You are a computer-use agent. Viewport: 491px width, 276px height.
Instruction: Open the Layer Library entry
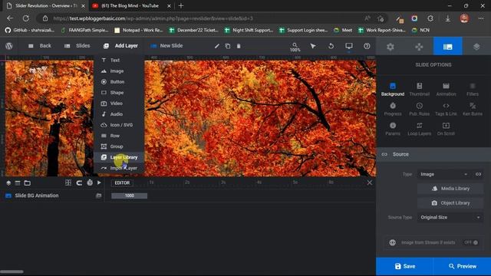coord(119,157)
